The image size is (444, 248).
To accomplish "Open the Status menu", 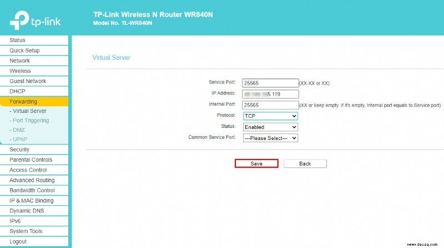I will 34,40.
